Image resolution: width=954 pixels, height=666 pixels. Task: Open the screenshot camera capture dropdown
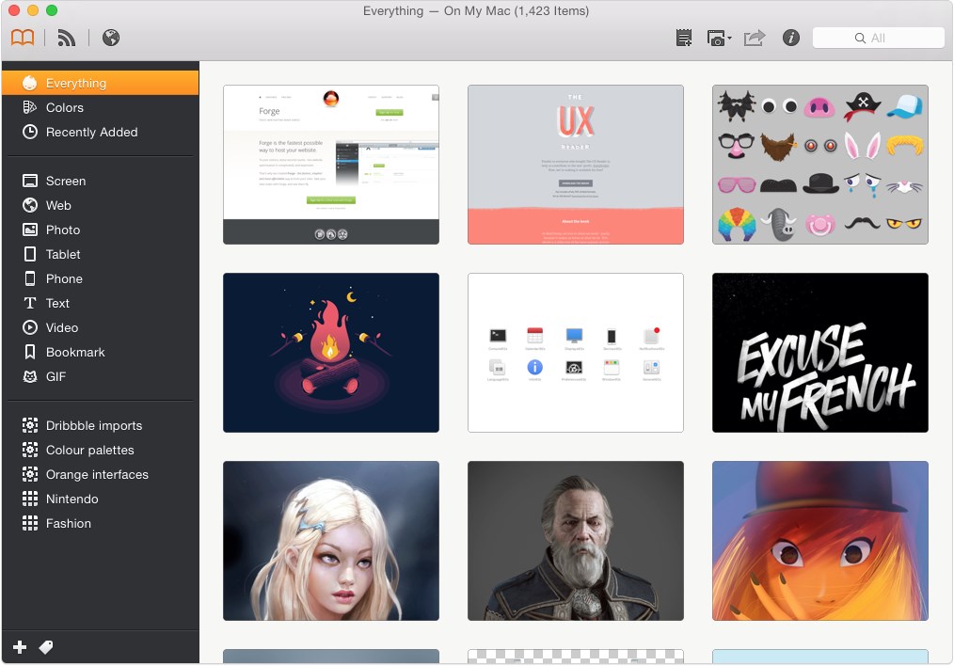click(x=719, y=38)
